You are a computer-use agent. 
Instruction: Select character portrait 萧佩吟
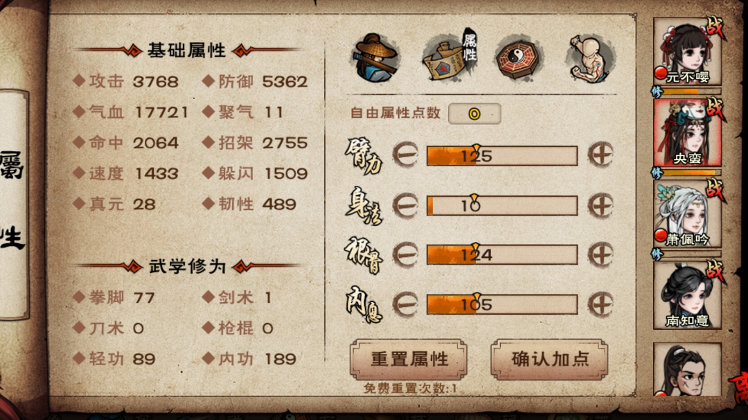[688, 214]
